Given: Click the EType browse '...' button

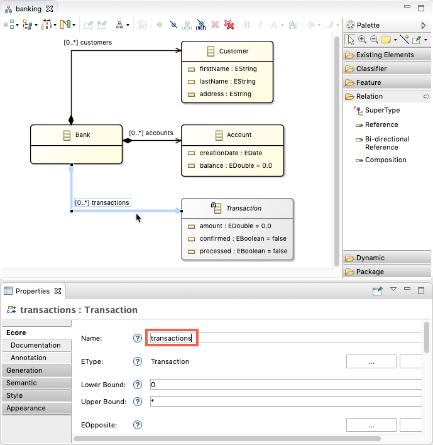Looking at the screenshot, I should point(371,361).
